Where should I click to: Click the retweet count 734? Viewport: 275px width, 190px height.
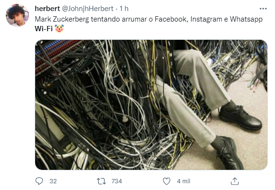click(x=117, y=181)
